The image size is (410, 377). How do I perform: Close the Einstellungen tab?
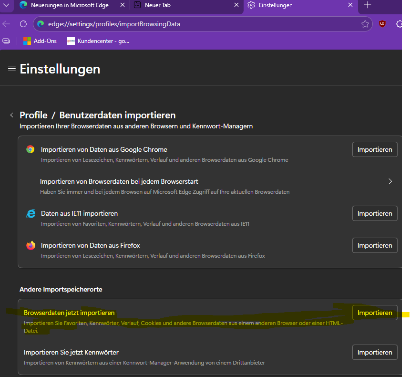tap(350, 5)
